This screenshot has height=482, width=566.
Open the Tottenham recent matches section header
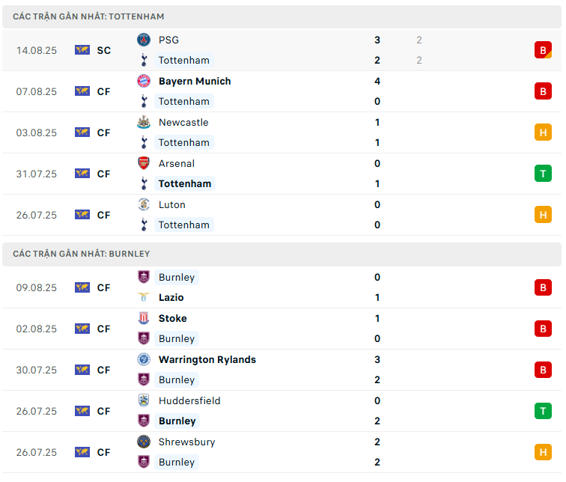point(89,16)
